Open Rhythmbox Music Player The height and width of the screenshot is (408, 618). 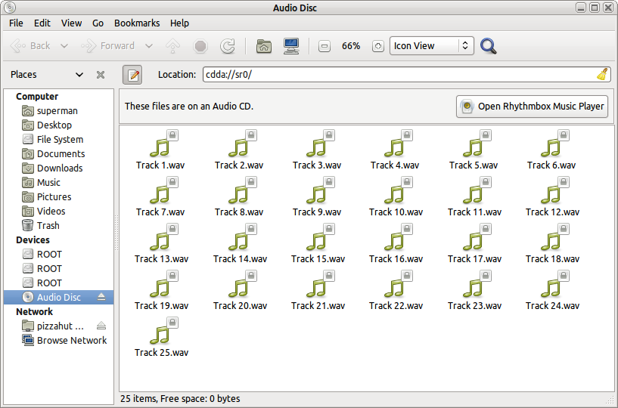pos(532,107)
